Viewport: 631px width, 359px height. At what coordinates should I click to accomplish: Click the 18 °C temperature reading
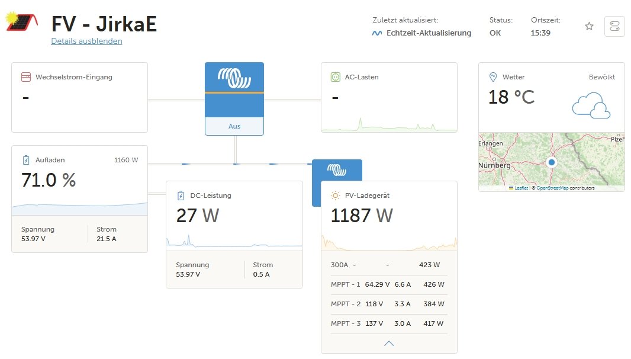511,97
